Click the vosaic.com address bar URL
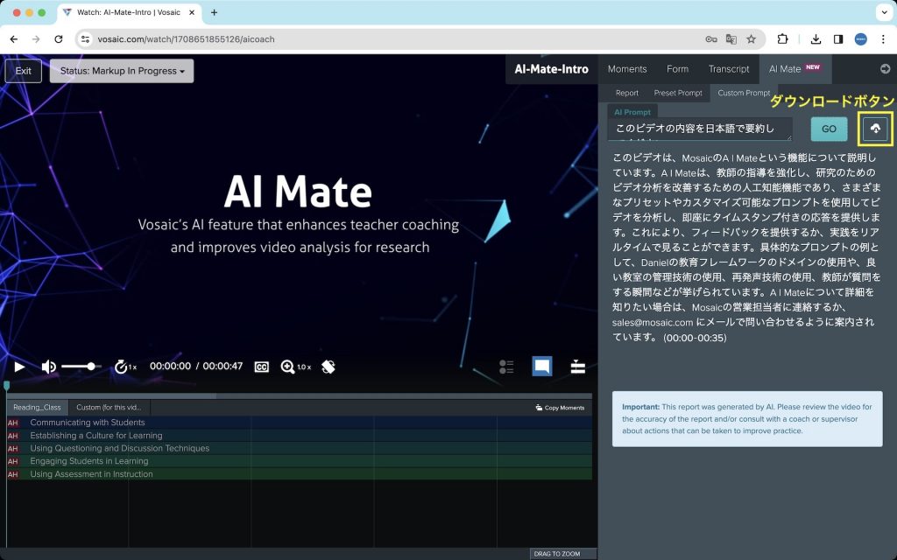 click(x=186, y=39)
